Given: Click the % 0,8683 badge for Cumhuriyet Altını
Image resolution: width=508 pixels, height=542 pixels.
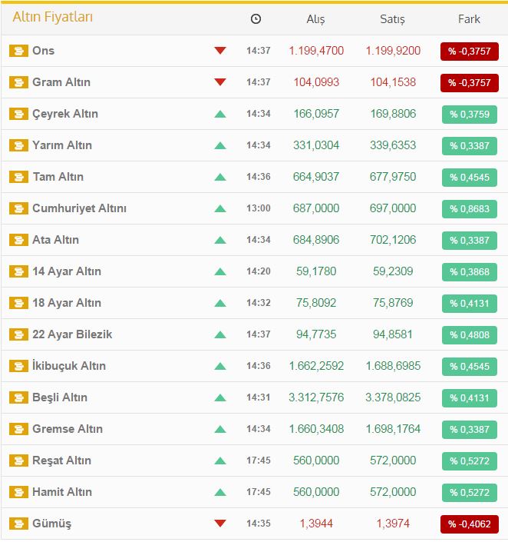Looking at the screenshot, I should coord(470,209).
